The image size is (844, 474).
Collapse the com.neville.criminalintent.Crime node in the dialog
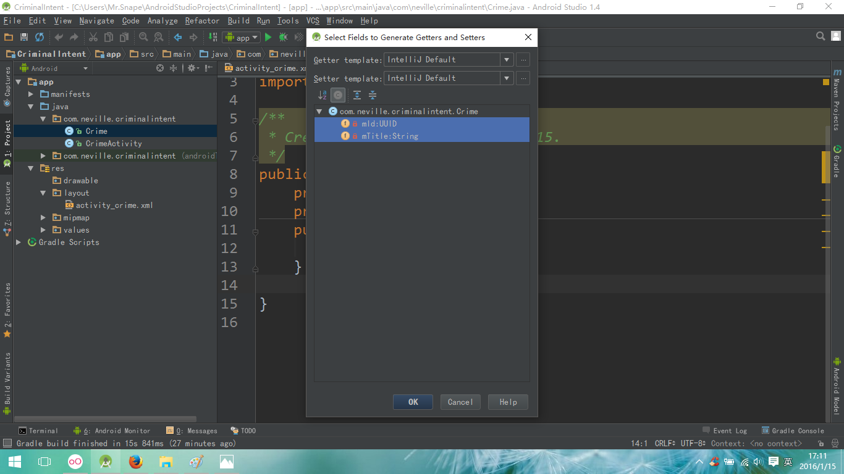(x=319, y=112)
